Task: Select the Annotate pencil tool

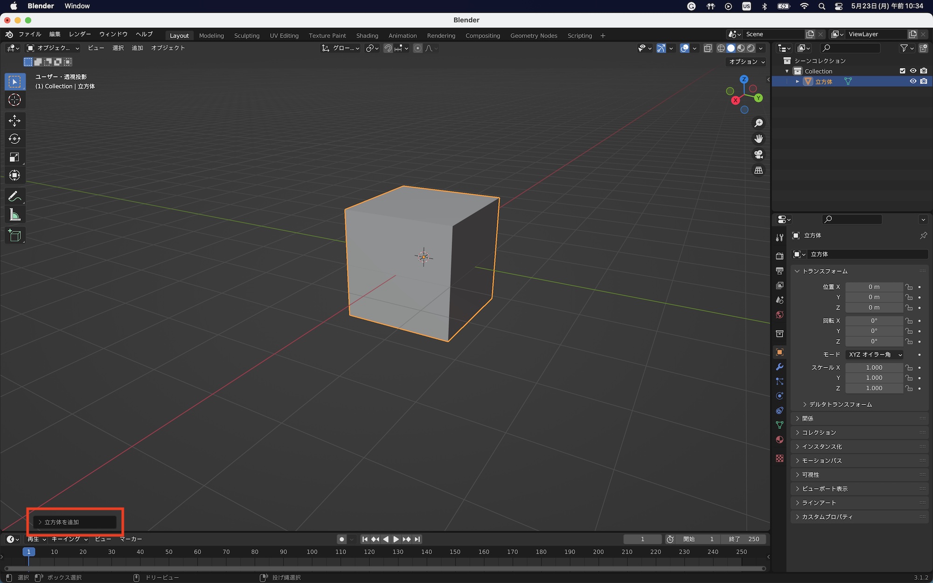Action: tap(14, 196)
